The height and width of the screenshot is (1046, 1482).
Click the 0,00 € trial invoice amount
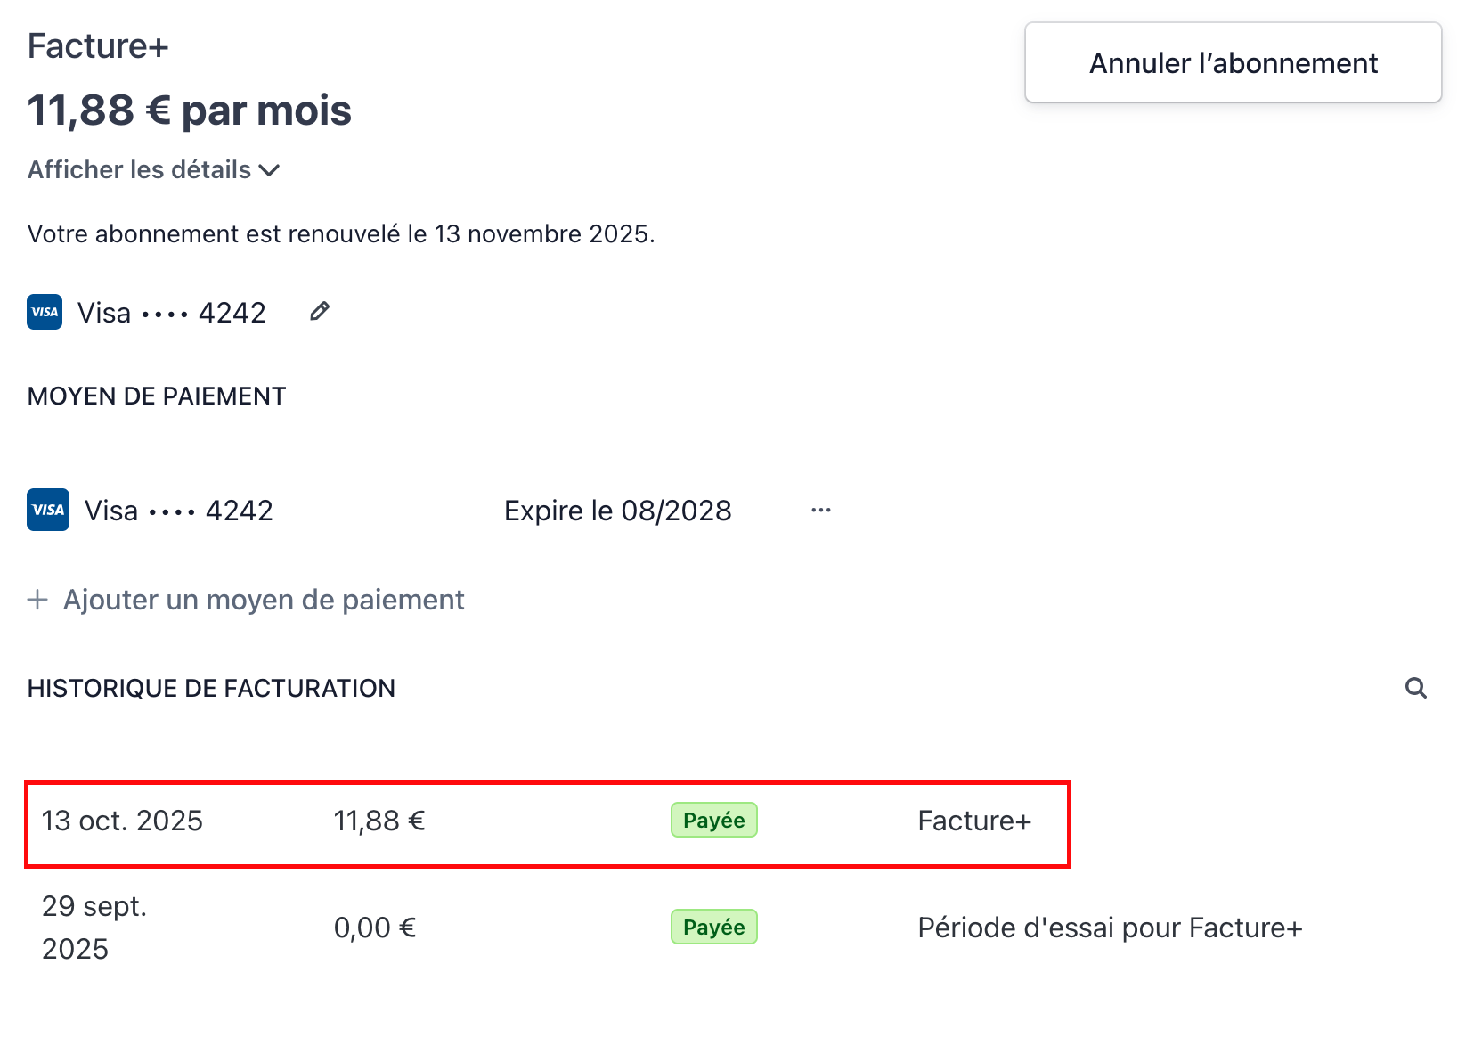[375, 928]
